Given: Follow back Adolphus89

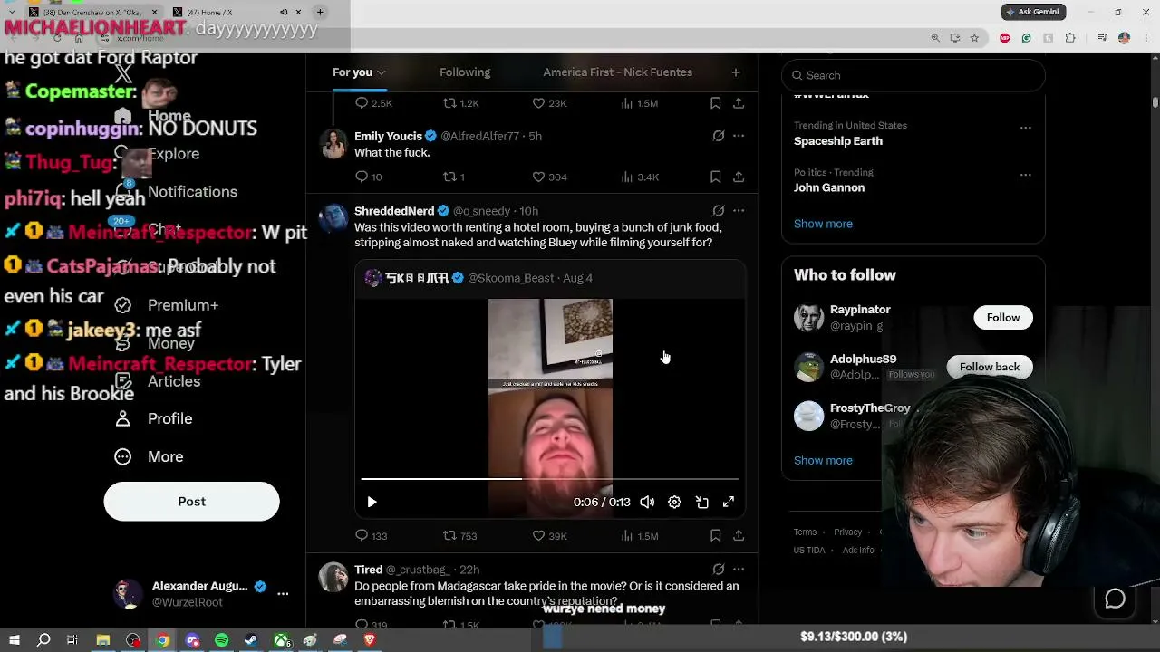Looking at the screenshot, I should coord(990,367).
